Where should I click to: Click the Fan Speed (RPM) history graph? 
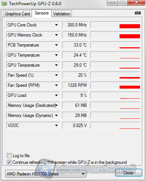coord(115,85)
